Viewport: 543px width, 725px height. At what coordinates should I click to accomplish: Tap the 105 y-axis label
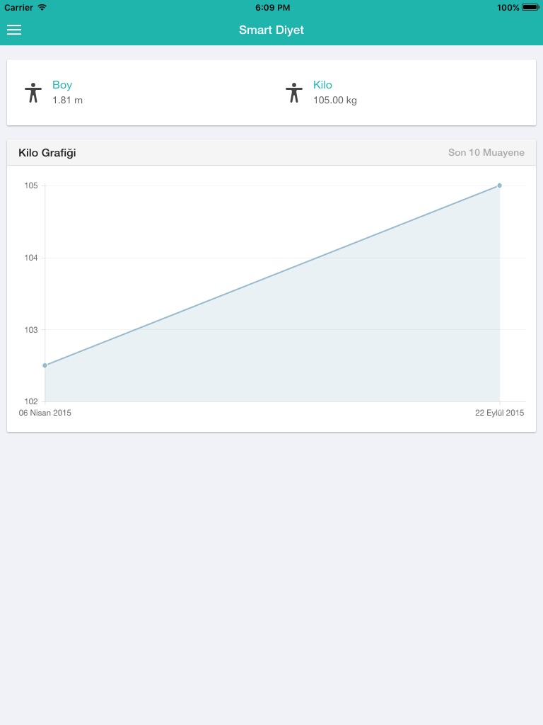click(x=30, y=185)
